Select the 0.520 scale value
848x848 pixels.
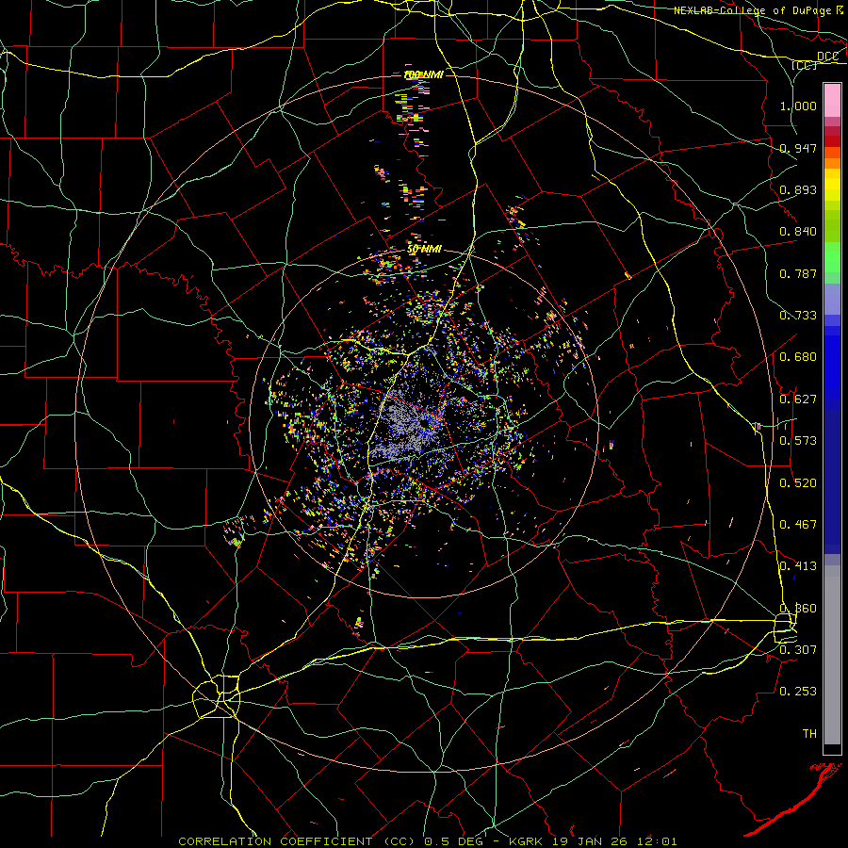click(798, 483)
